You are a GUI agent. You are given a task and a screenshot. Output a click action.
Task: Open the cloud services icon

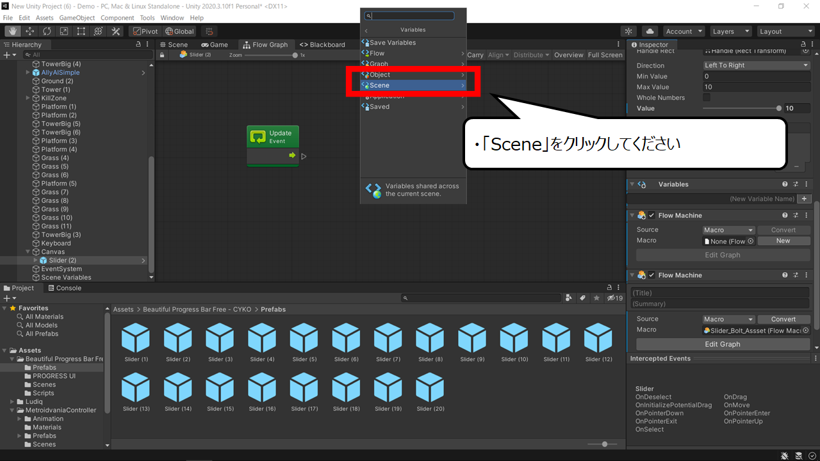[650, 31]
